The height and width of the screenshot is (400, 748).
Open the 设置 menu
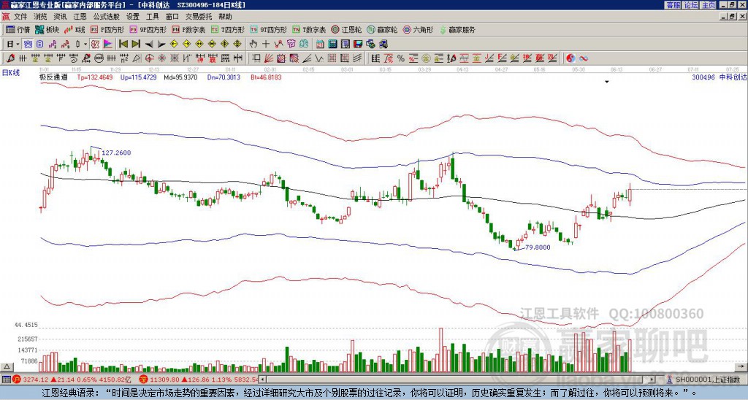coord(133,17)
